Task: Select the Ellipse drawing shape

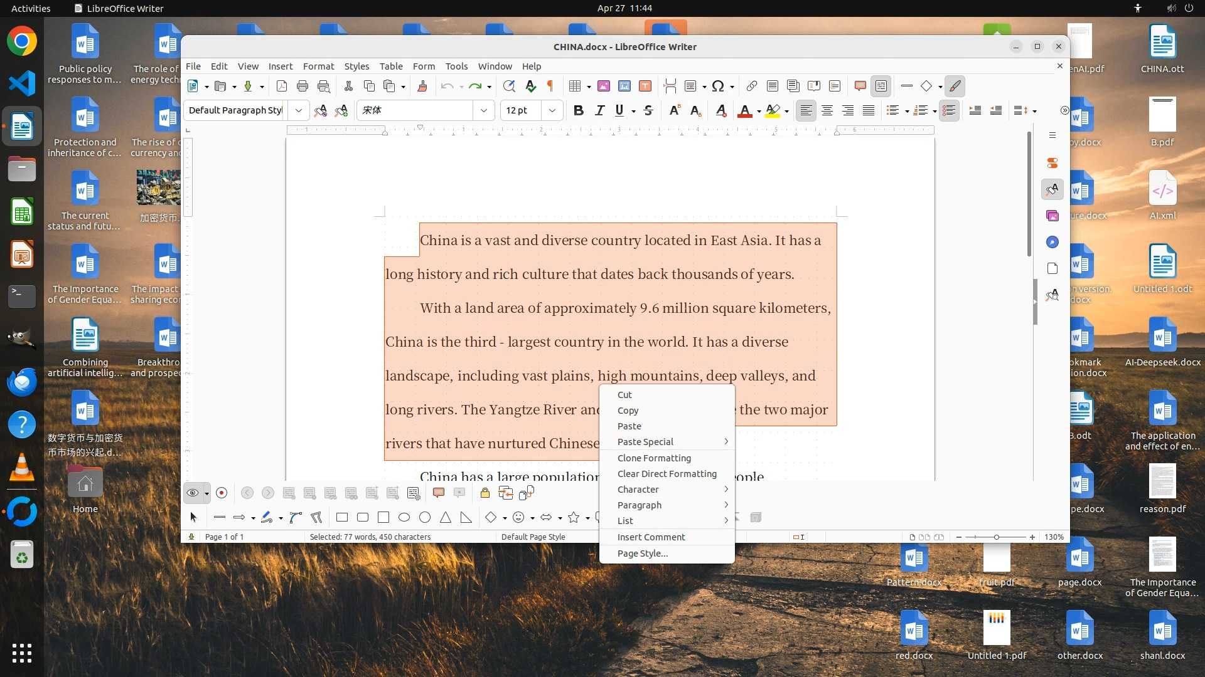Action: tap(404, 518)
